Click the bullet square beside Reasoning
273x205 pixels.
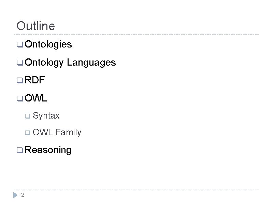coord(20,150)
